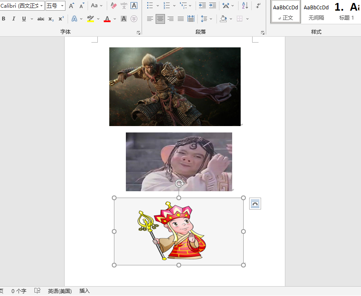Type in the font name field
Viewport: 361px width, 296px height.
coord(20,6)
